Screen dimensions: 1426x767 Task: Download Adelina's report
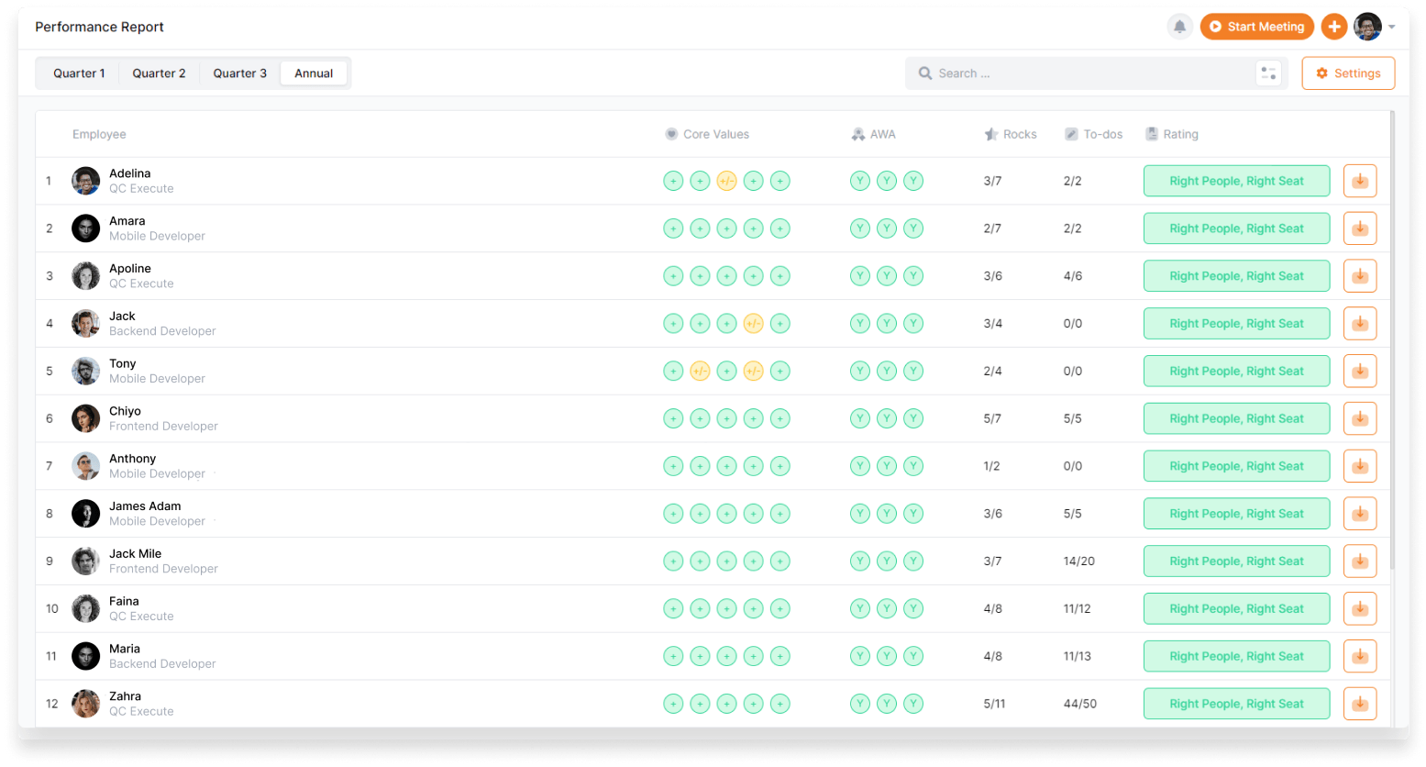coord(1360,181)
